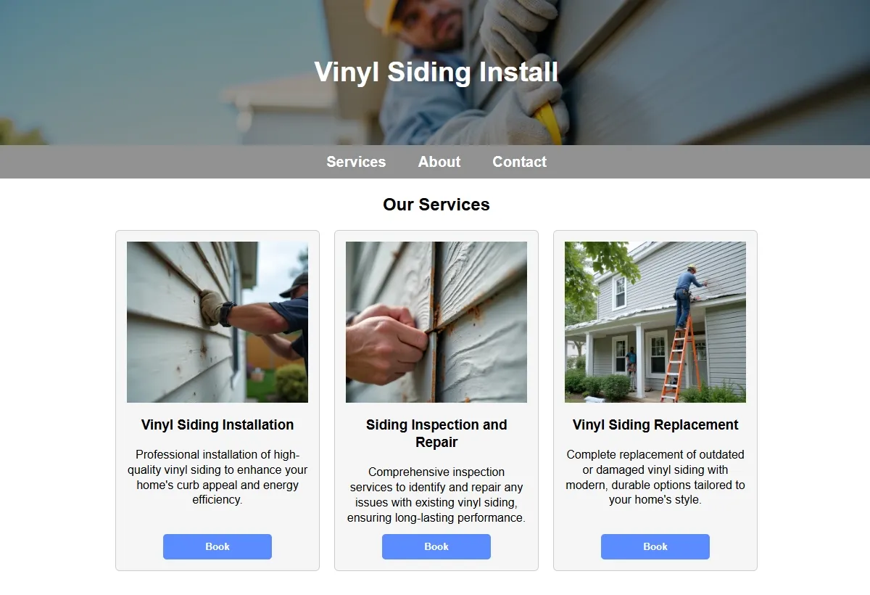The width and height of the screenshot is (870, 595).
Task: Book the Siding Inspection and Repair service
Action: (x=436, y=547)
